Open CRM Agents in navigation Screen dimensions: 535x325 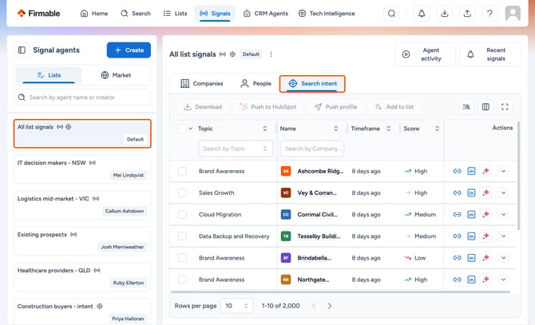point(266,14)
